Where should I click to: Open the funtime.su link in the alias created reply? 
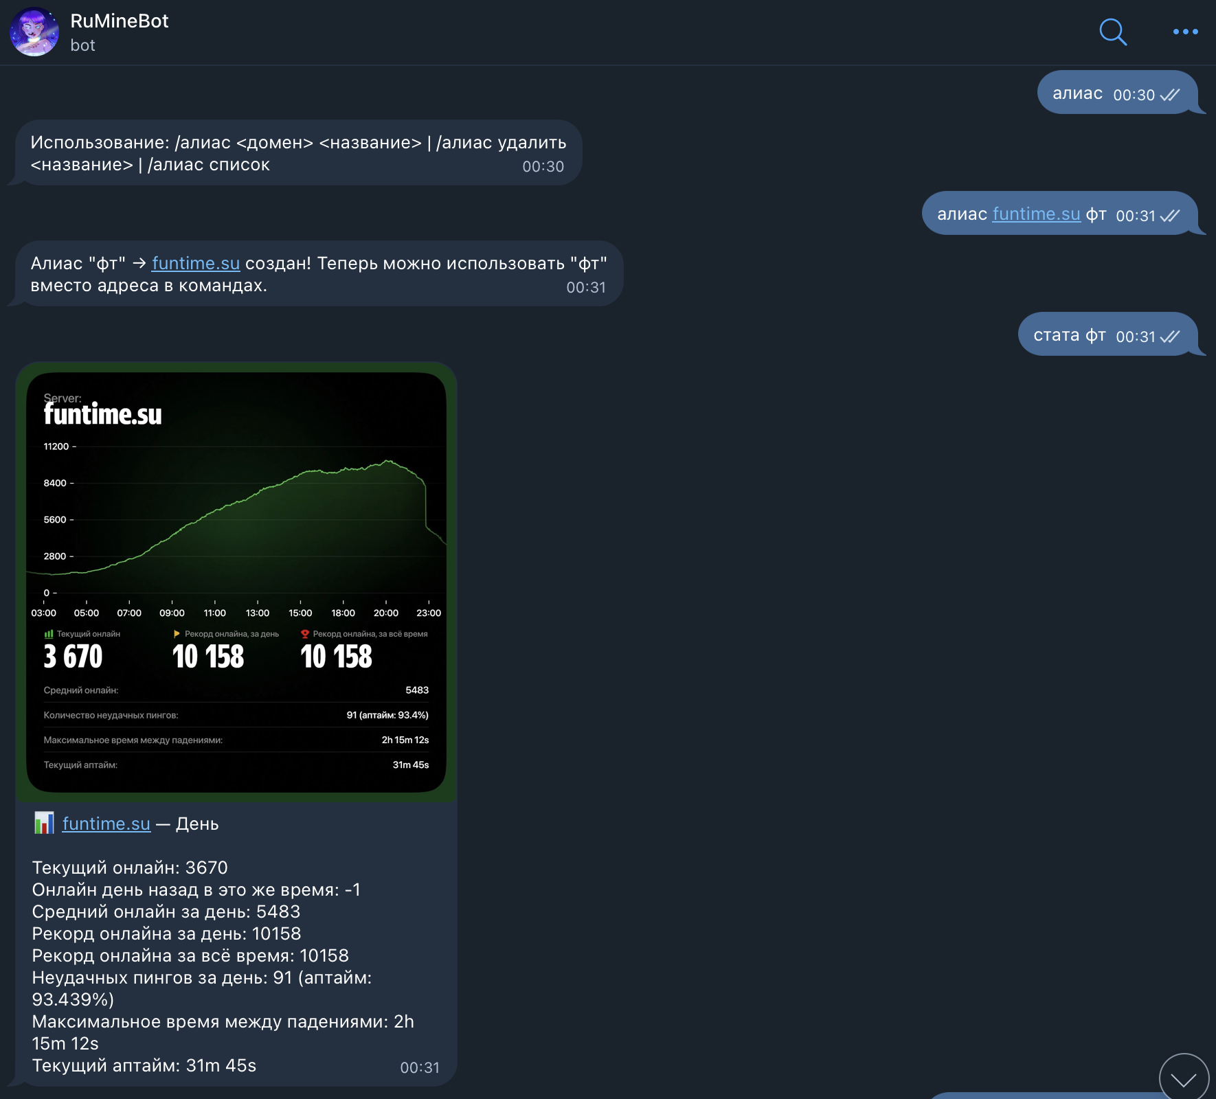(x=196, y=264)
